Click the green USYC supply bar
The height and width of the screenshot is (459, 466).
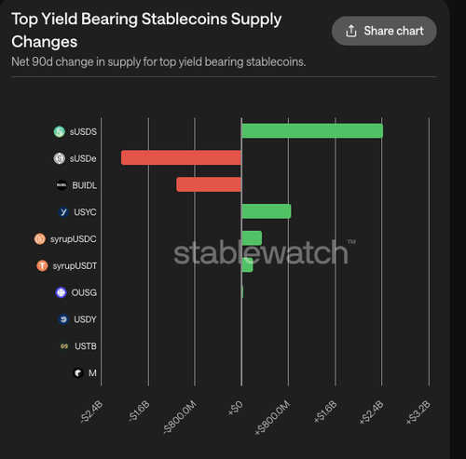click(x=267, y=211)
